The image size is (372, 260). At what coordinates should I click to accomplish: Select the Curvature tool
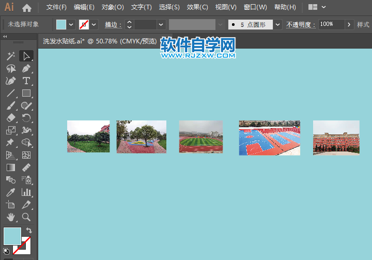click(11, 81)
